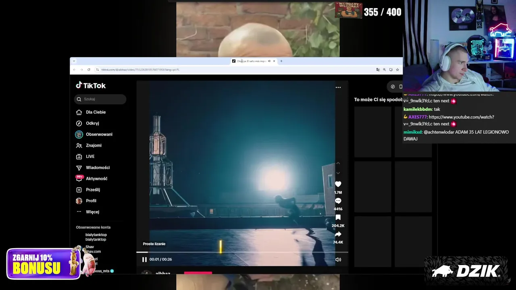Viewport: 516px width, 290px height.
Task: Like the video with heart icon
Action: pyautogui.click(x=338, y=184)
